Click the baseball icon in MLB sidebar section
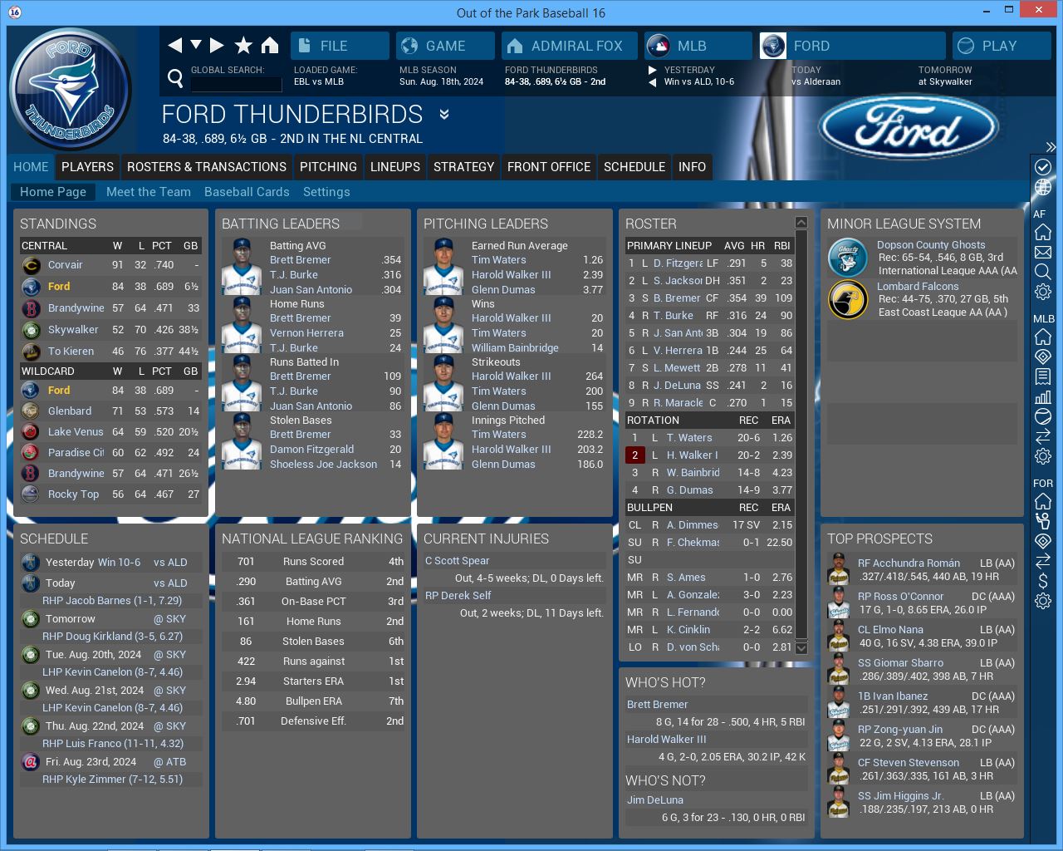 point(1043,416)
